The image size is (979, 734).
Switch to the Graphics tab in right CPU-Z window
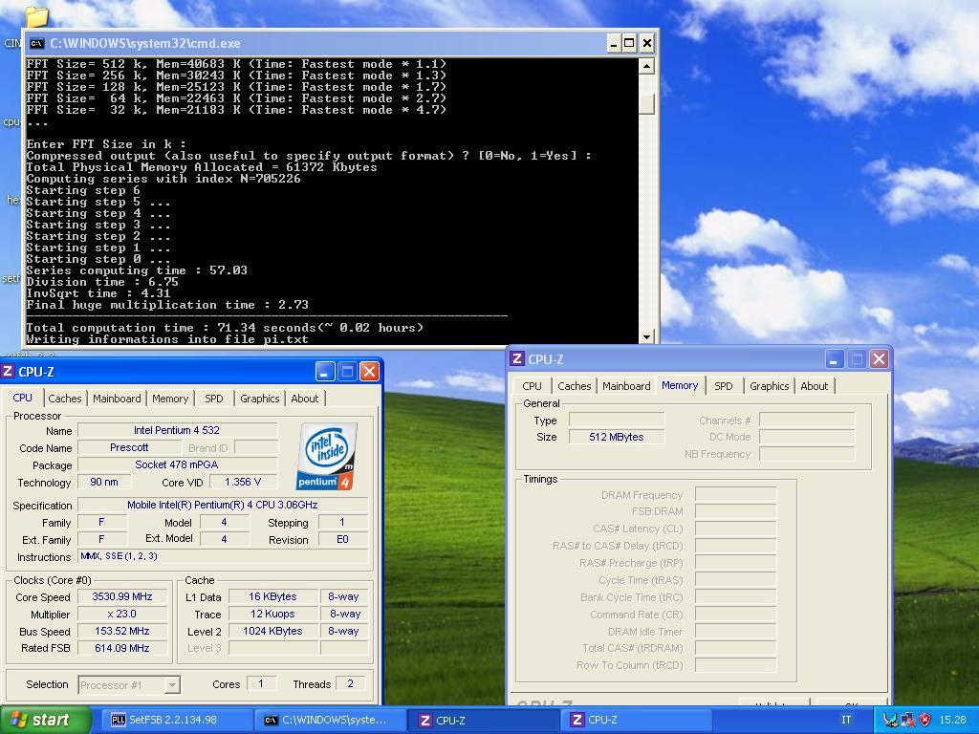(770, 386)
